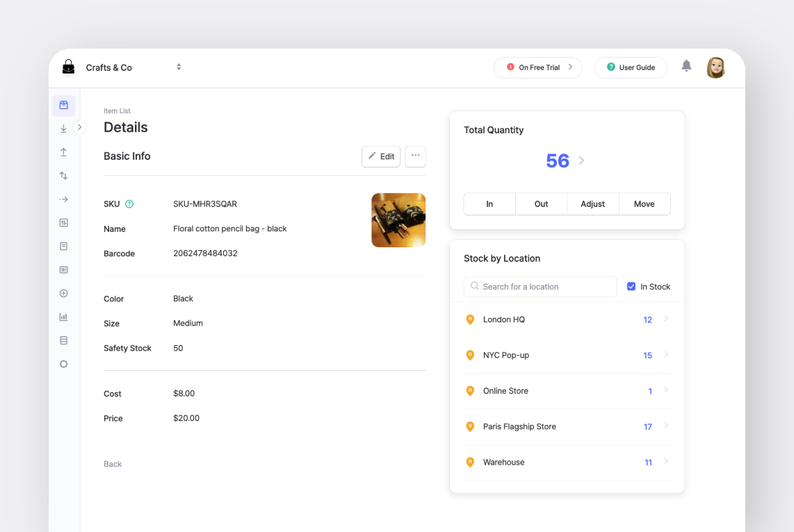
Task: Click the Edit button
Action: pyautogui.click(x=381, y=156)
